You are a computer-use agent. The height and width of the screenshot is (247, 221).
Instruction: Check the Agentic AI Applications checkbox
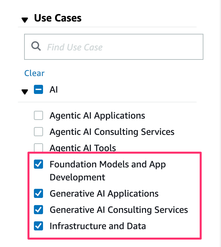click(38, 115)
